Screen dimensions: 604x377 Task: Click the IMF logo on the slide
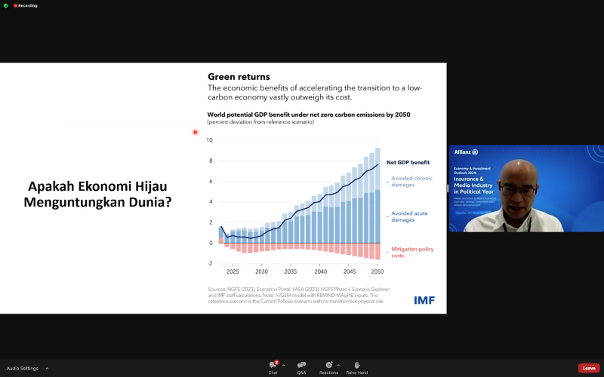[424, 300]
